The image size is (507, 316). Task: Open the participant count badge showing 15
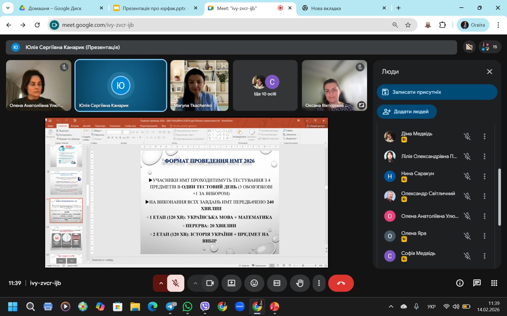click(490, 47)
